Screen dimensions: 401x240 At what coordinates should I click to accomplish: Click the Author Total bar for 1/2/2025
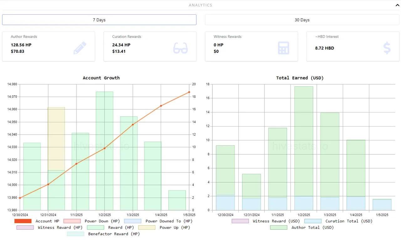304,141
